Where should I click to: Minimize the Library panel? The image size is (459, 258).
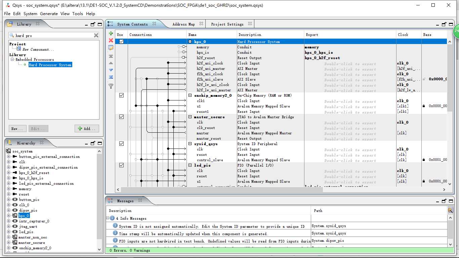point(86,24)
